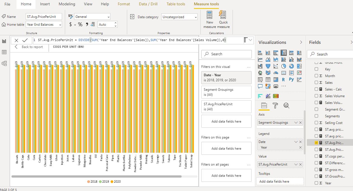Open the Fields well pane icon

pos(264,106)
